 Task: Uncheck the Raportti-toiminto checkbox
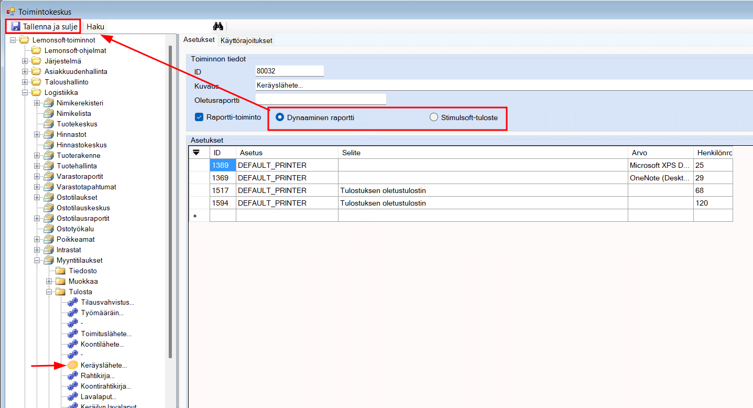[x=199, y=117]
